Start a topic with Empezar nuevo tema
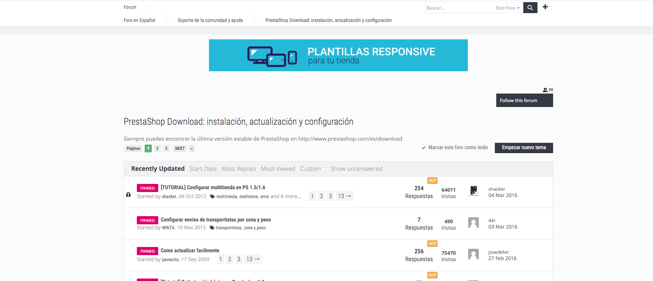Screen dimensions: 653x281 pyautogui.click(x=524, y=147)
